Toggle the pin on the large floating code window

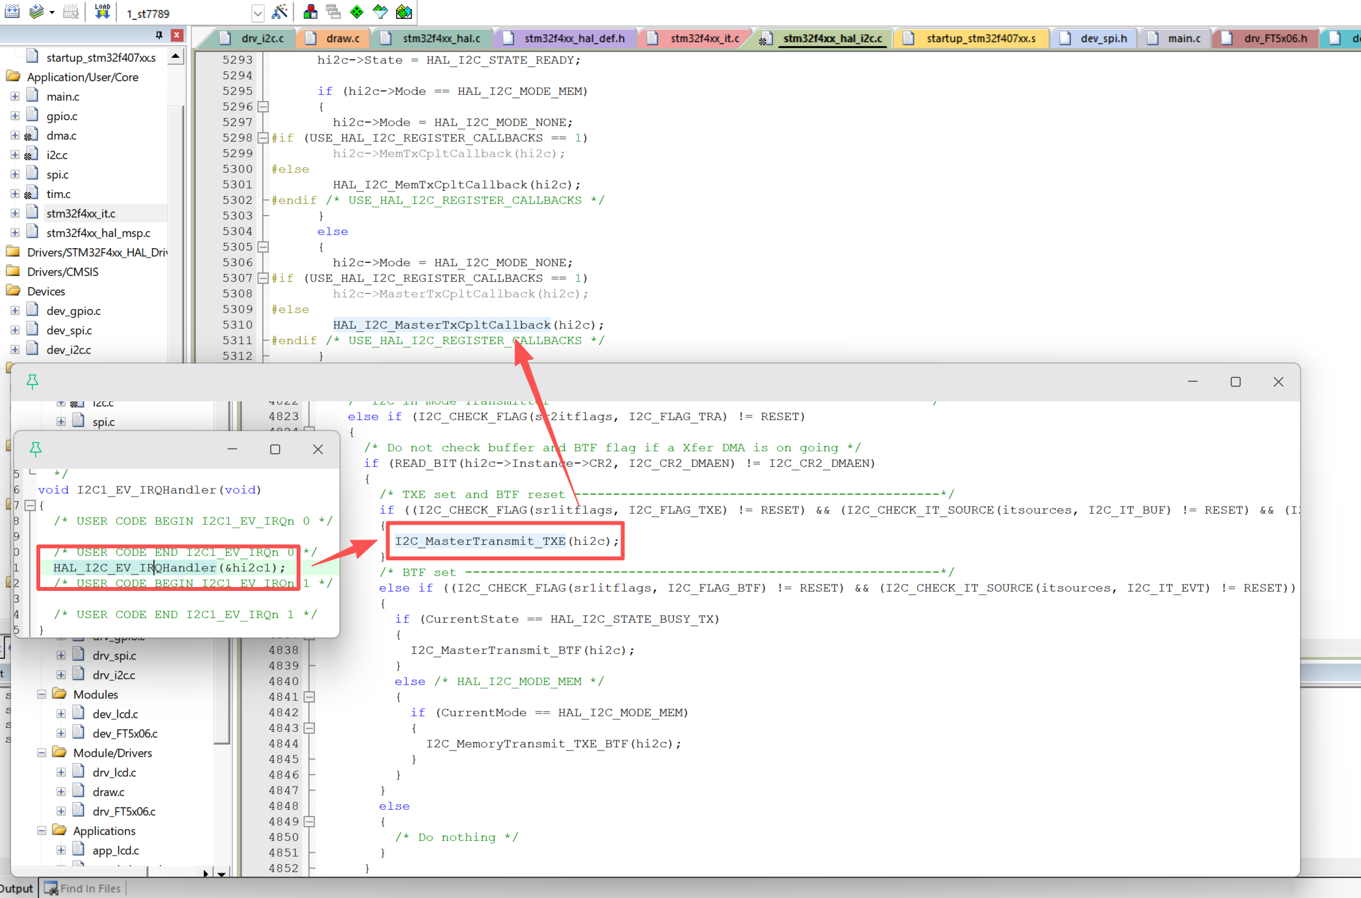click(32, 382)
